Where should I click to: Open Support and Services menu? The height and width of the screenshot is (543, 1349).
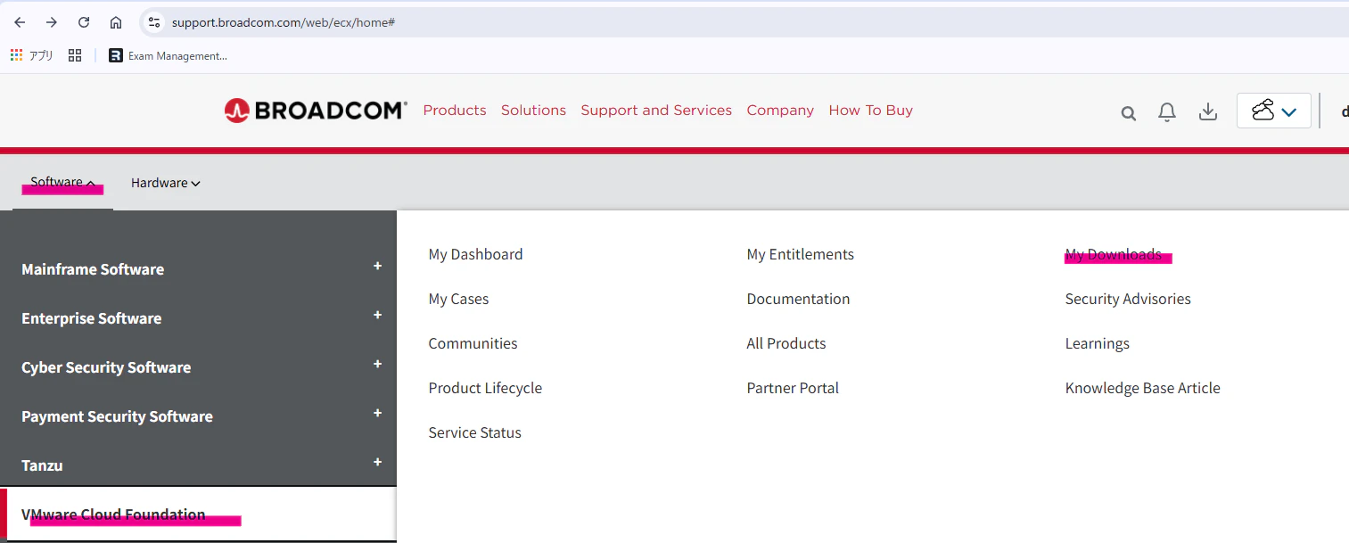[656, 111]
